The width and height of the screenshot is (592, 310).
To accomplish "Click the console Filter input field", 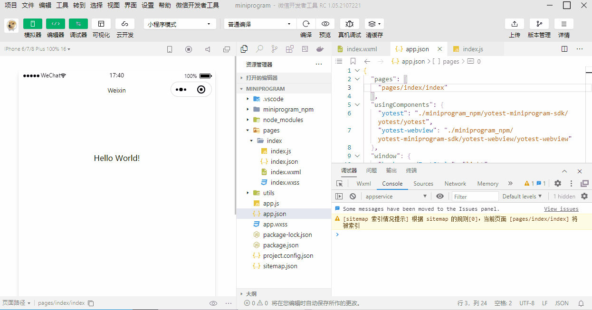I will tap(475, 197).
